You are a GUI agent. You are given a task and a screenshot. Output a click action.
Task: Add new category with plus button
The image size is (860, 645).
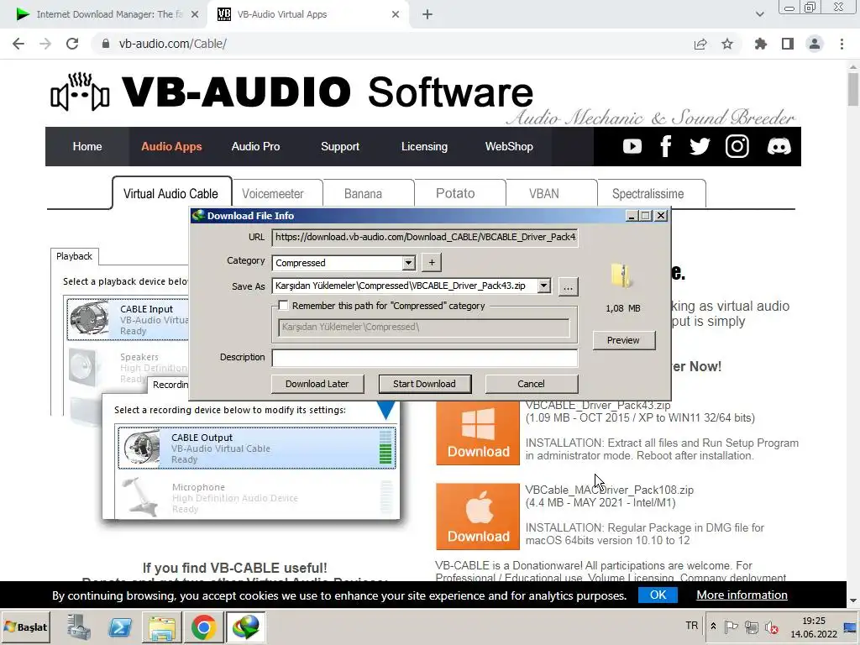click(x=432, y=263)
